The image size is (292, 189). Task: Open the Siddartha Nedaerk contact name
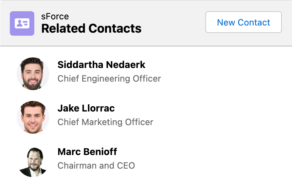point(101,65)
